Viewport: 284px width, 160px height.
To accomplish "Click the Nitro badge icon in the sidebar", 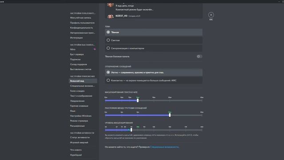I will coord(95,49).
